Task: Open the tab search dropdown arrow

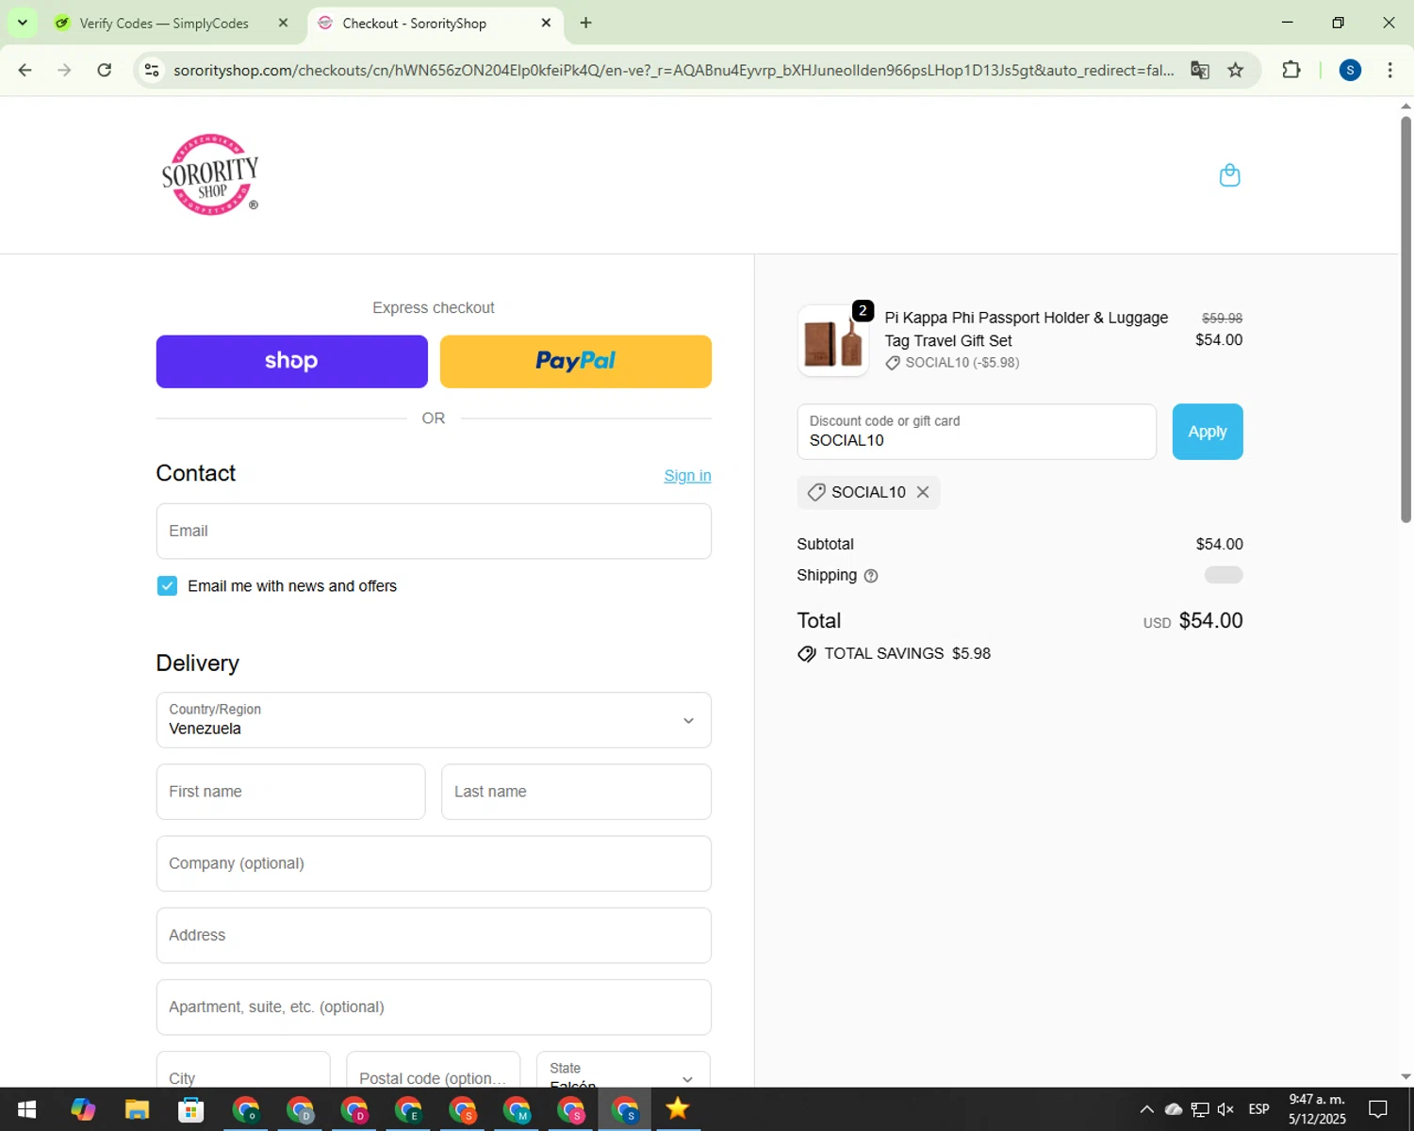Action: tap(22, 23)
